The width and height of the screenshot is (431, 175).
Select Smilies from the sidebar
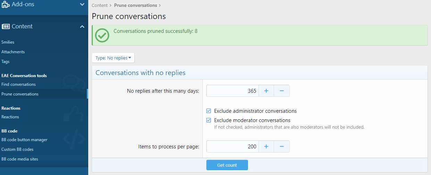(8, 42)
